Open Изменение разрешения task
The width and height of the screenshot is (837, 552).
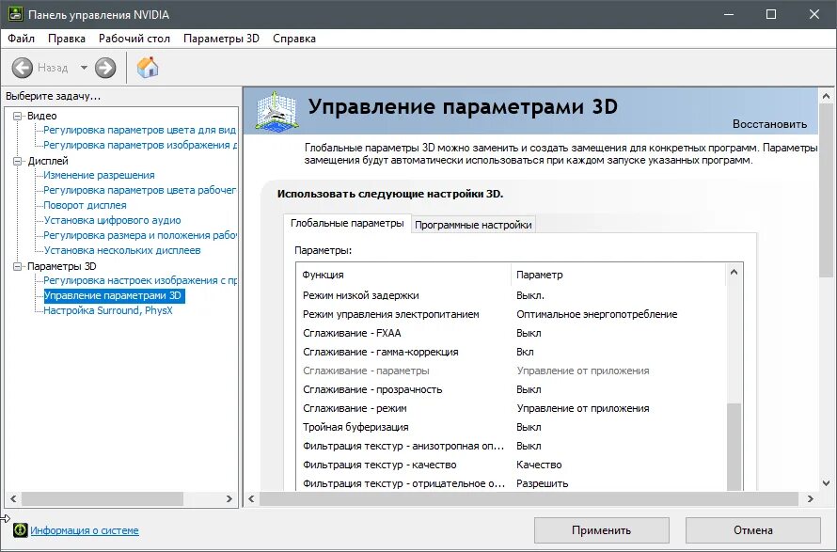pos(99,175)
